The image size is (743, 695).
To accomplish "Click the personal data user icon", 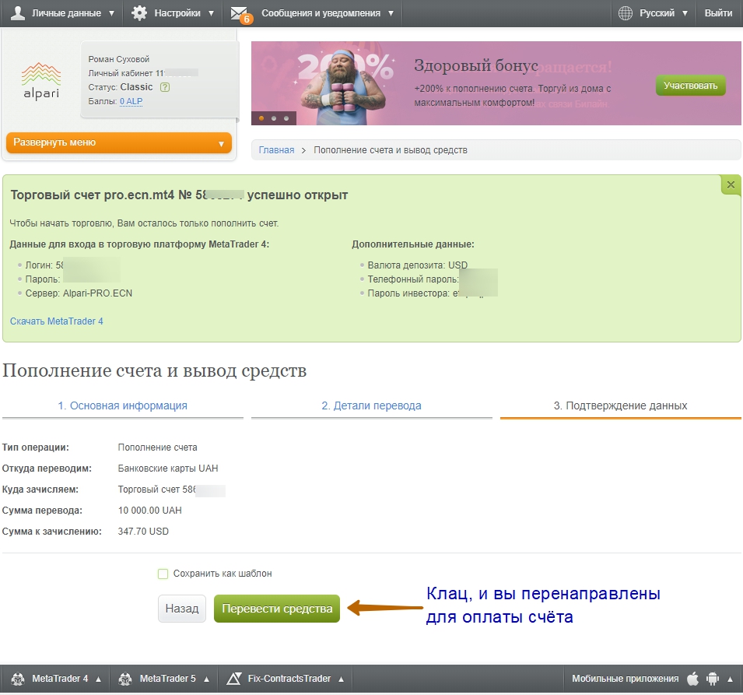I will [17, 13].
